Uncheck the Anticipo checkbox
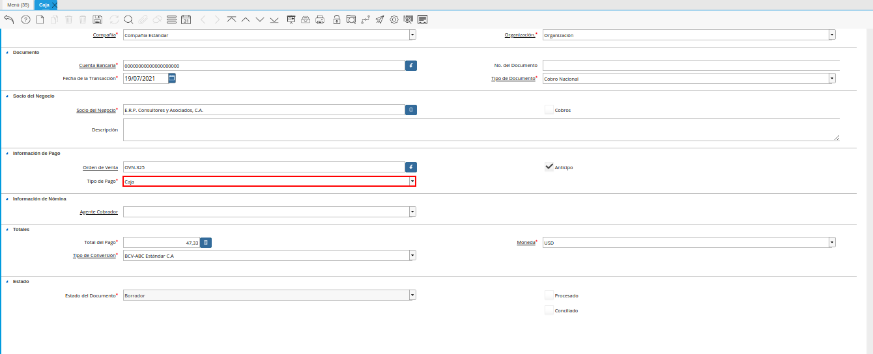The width and height of the screenshot is (873, 354). click(x=549, y=167)
